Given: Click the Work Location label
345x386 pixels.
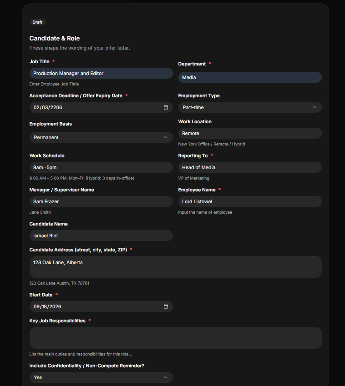Looking at the screenshot, I should click(195, 121).
